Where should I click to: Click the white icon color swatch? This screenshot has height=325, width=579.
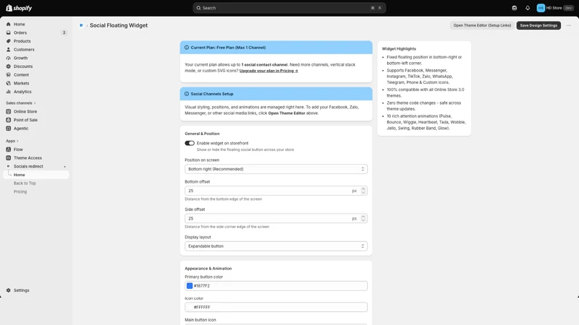coord(190,308)
